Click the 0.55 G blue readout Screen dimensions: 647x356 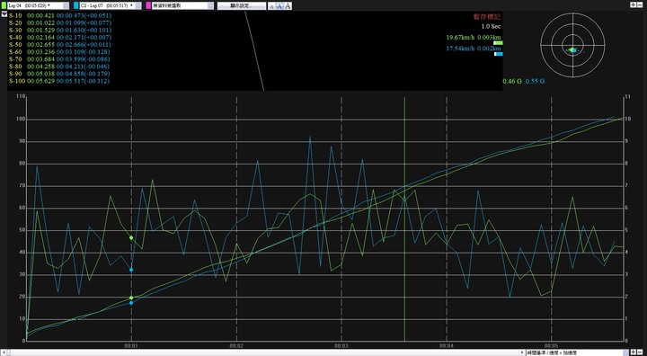click(x=535, y=82)
